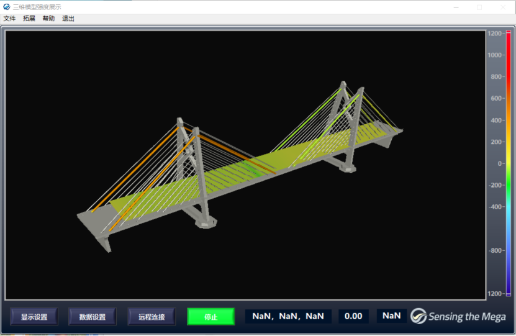Screen dimensions: 516x336
Task: Open 显示设置 display settings
Action: [34, 317]
